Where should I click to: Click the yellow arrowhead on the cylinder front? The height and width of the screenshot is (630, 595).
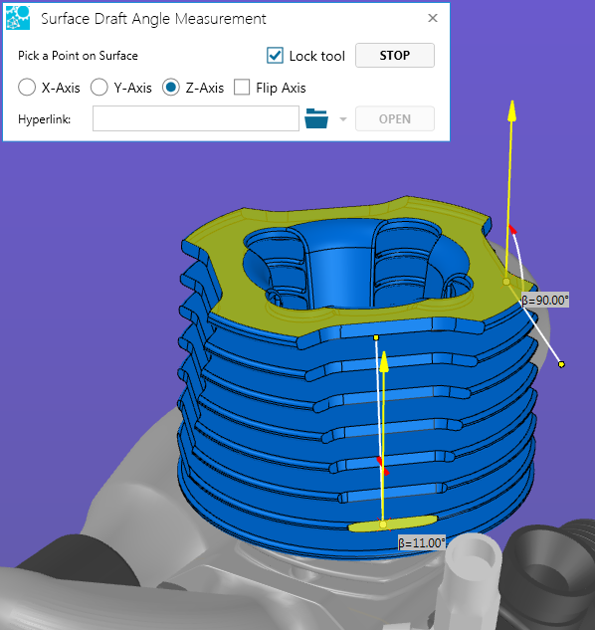tap(384, 361)
